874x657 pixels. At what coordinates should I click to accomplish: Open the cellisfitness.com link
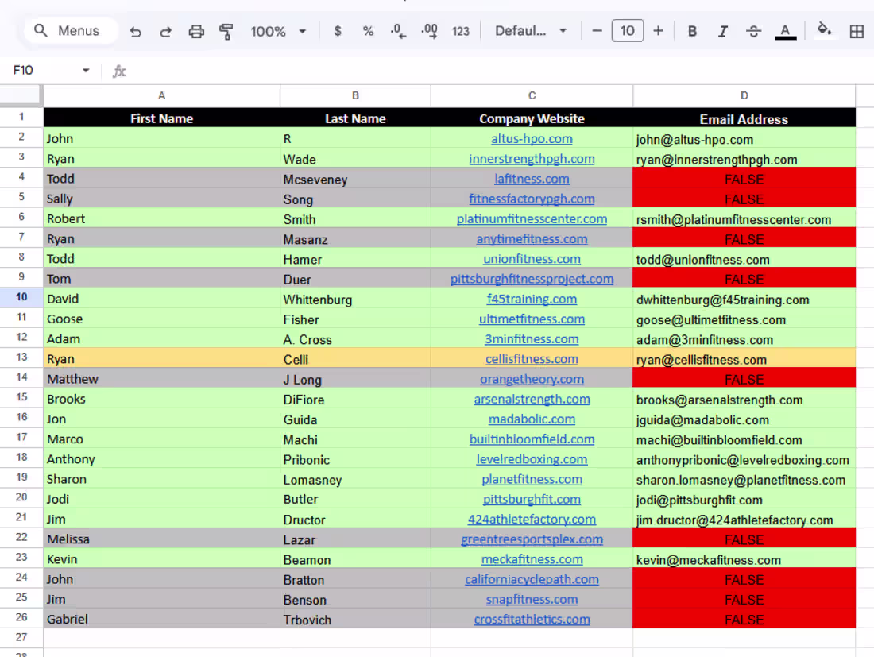(532, 359)
